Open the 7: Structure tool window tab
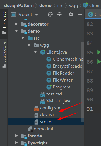101x146 pixels. point(4,55)
